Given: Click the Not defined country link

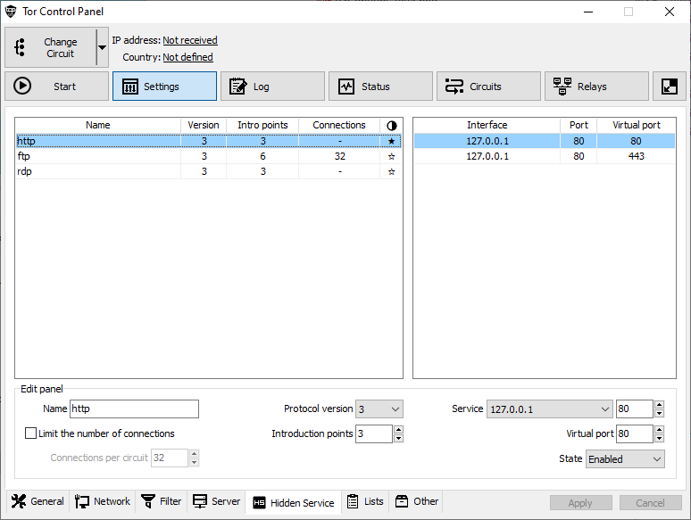Looking at the screenshot, I should (x=187, y=57).
